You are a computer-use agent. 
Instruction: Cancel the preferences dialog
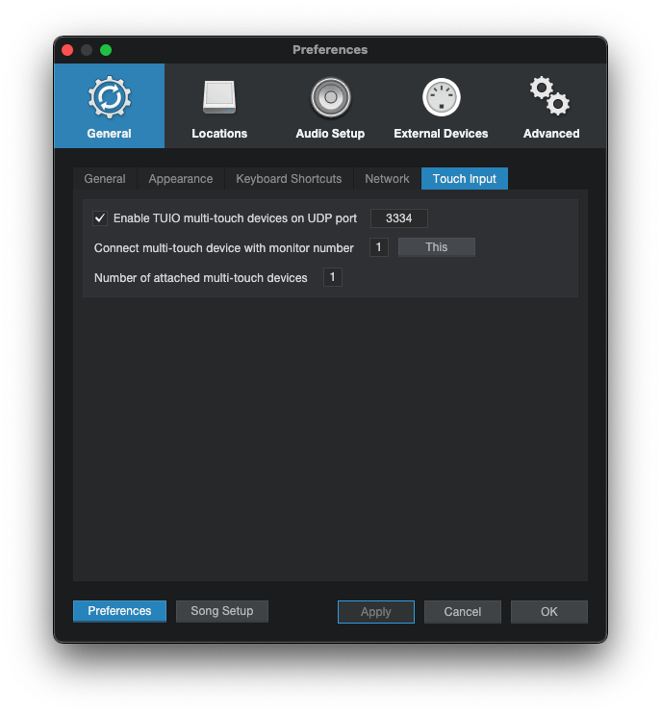click(x=463, y=612)
